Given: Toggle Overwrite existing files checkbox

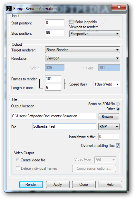Looking at the screenshot, I should click(118, 145).
